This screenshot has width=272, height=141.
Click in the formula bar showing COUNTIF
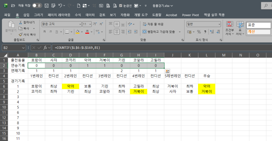pos(161,48)
